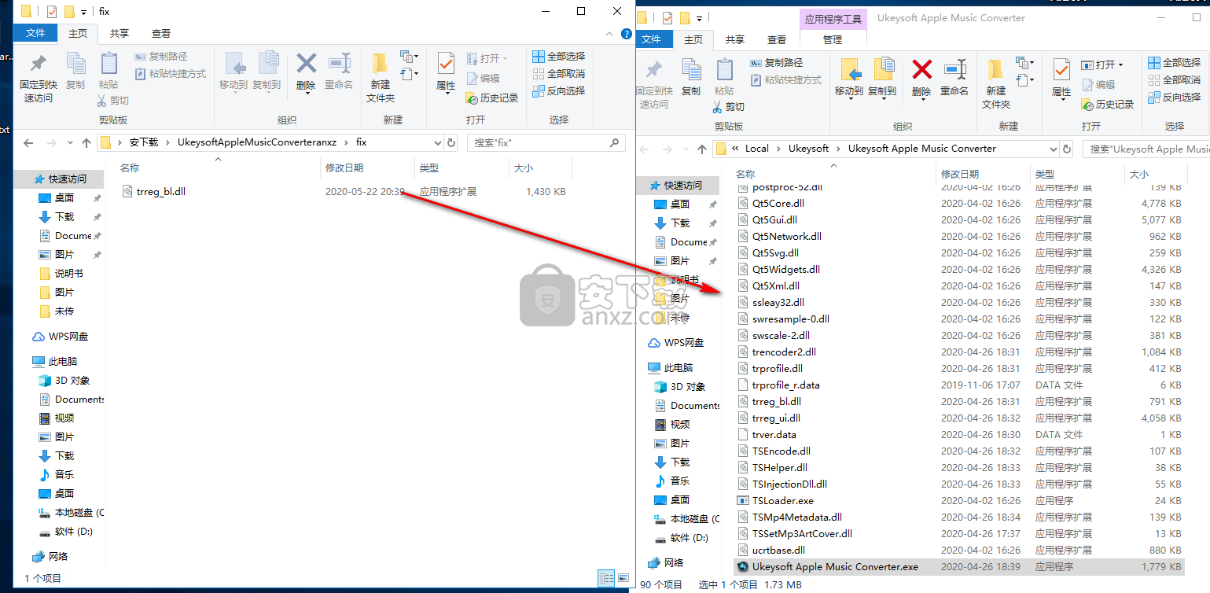Open View (查看) tab in fix window
The image size is (1210, 593).
[x=161, y=33]
